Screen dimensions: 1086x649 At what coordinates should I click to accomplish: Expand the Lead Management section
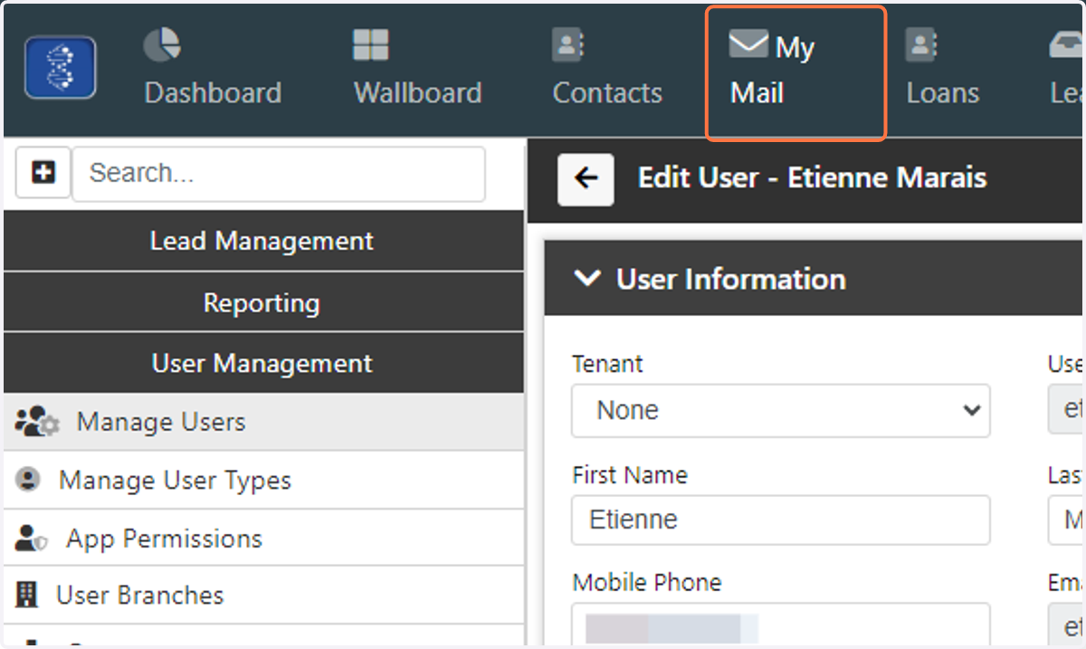coord(263,241)
